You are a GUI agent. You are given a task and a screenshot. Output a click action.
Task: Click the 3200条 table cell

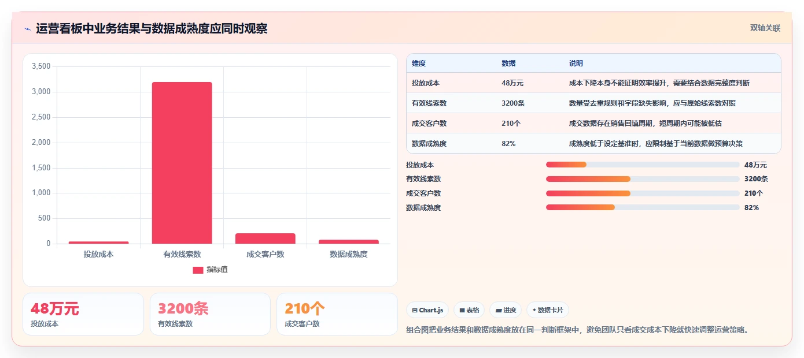click(x=513, y=103)
